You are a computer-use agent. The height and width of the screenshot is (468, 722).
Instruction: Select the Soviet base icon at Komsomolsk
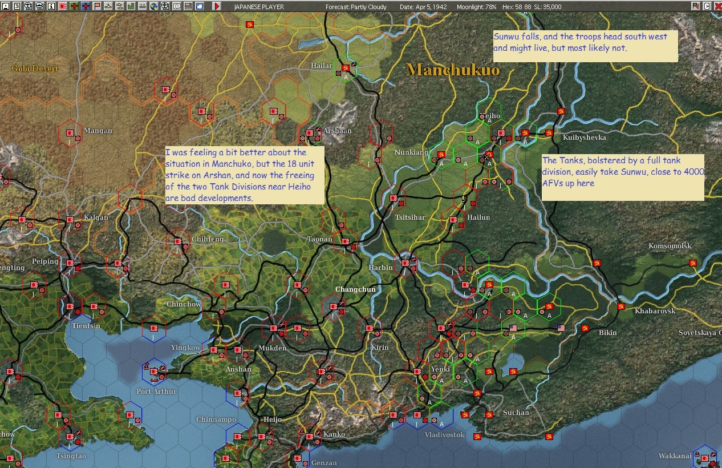pos(693,263)
